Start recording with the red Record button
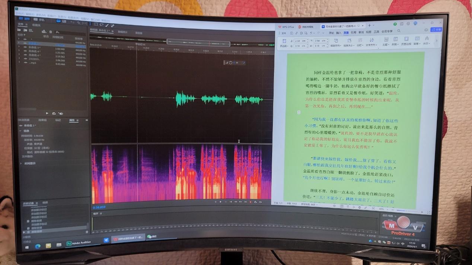Image resolution: width=472 pixels, height=265 pixels. point(251,202)
